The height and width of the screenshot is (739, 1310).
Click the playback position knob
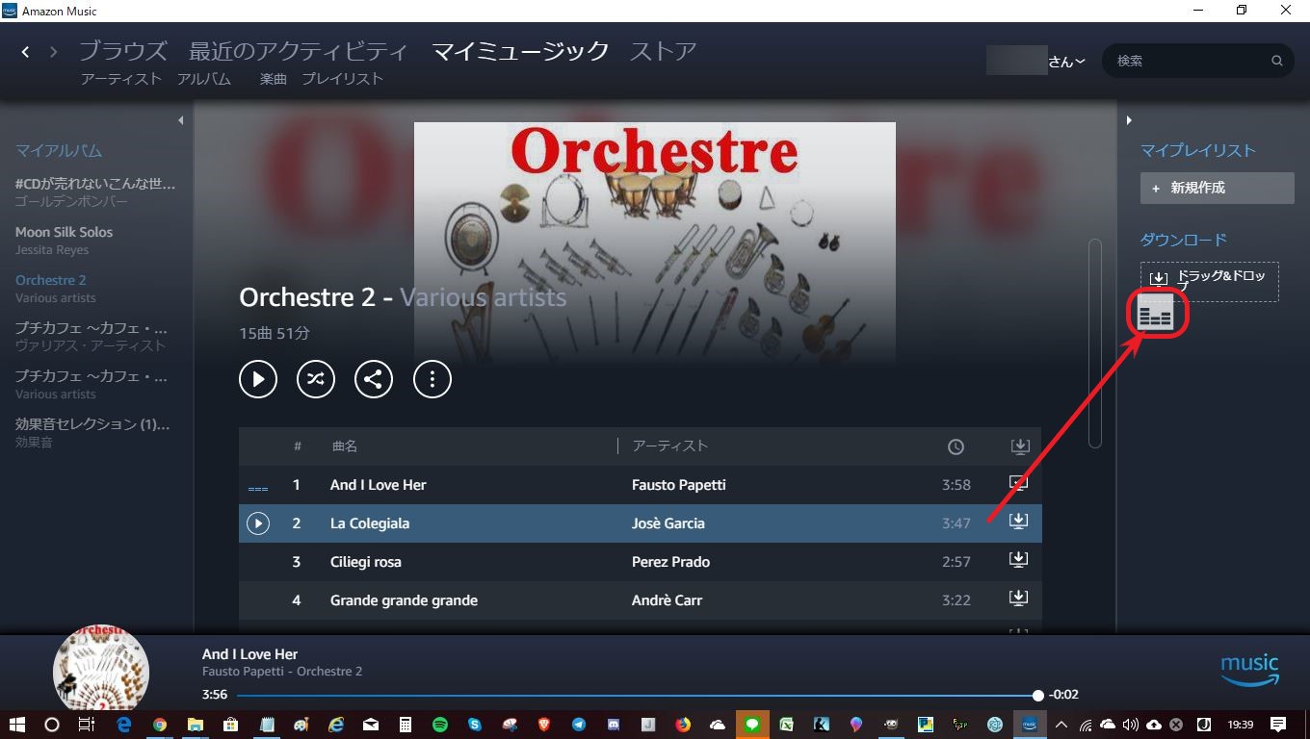tap(1037, 695)
